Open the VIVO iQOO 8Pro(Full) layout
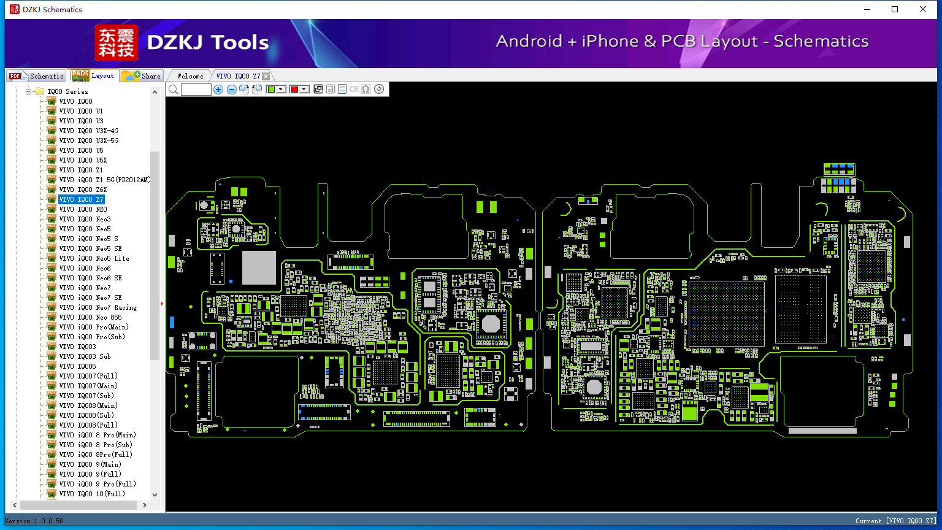The height and width of the screenshot is (530, 942). 96,455
